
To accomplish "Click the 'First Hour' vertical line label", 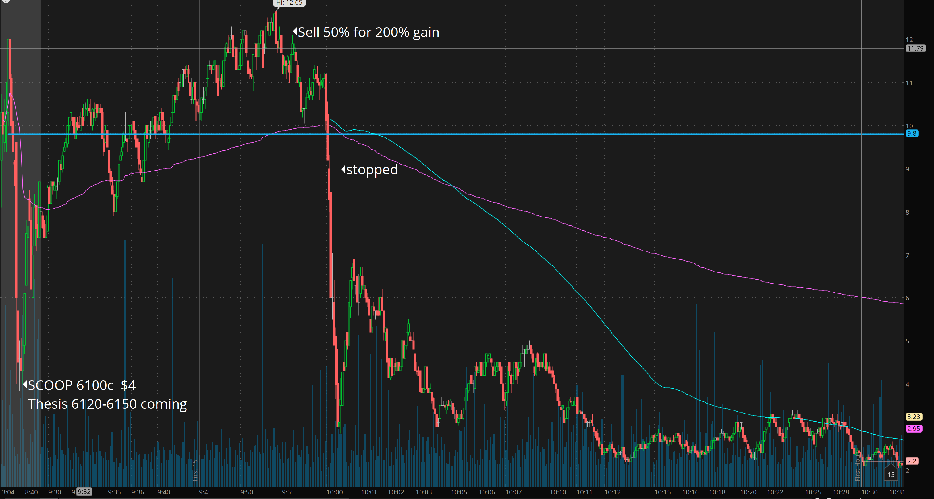I will point(857,468).
